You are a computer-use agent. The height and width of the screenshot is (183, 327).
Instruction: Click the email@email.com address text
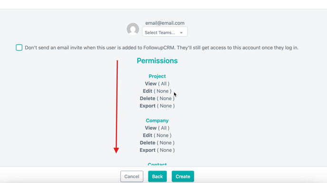click(165, 23)
